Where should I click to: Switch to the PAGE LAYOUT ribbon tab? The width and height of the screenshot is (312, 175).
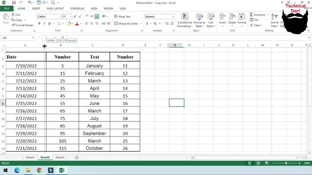(55, 9)
